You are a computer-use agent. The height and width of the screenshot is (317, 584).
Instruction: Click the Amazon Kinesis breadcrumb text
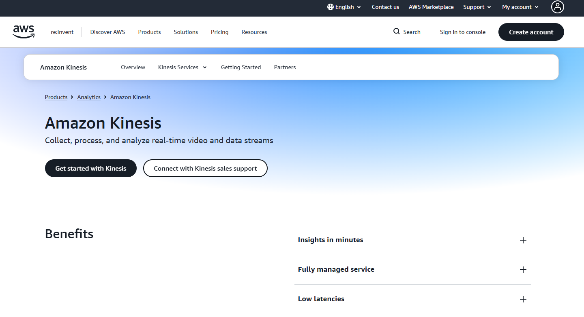pos(130,97)
